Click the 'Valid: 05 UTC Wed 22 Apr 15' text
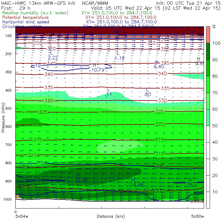The width and height of the screenshot is (222, 222). pos(126,8)
